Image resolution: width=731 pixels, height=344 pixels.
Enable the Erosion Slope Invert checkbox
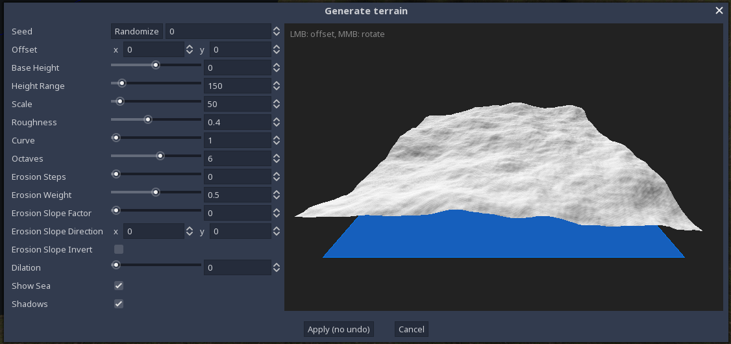119,249
